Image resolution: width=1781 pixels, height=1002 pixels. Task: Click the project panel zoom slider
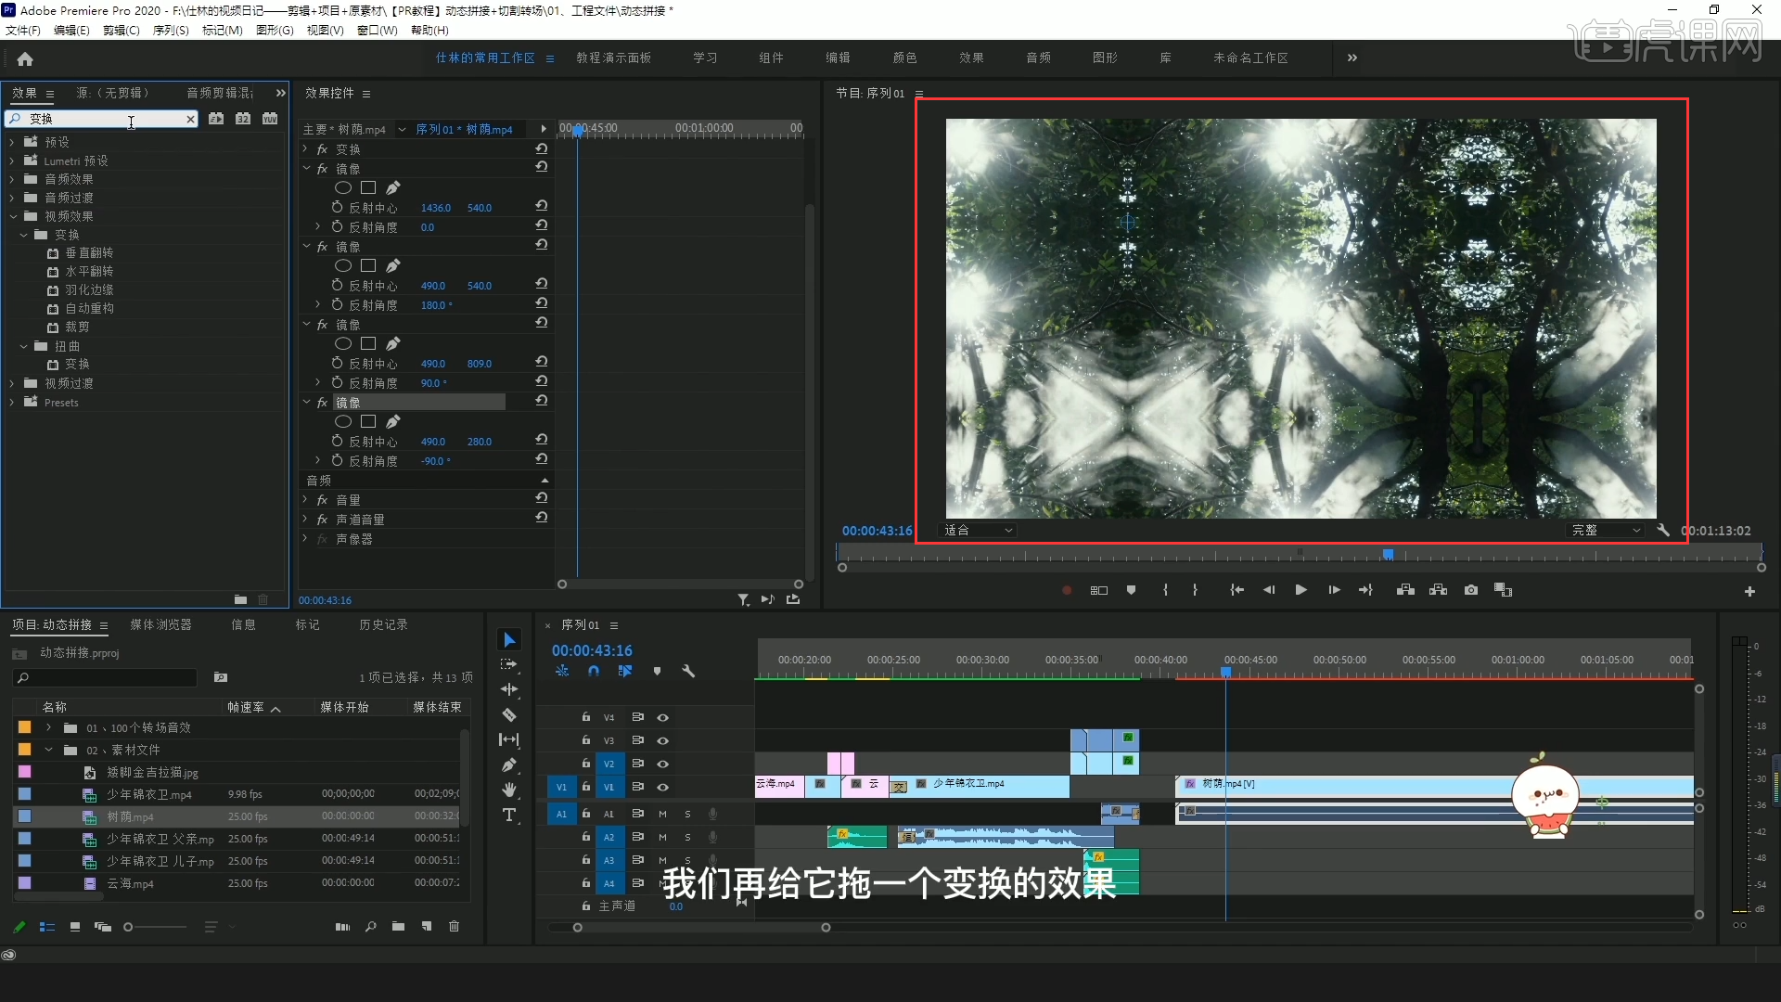(129, 927)
